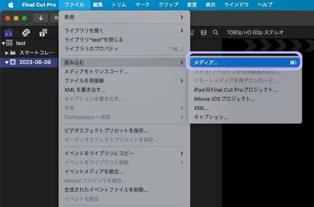Select メディア… in the import submenu
The height and width of the screenshot is (207, 314).
coord(245,62)
